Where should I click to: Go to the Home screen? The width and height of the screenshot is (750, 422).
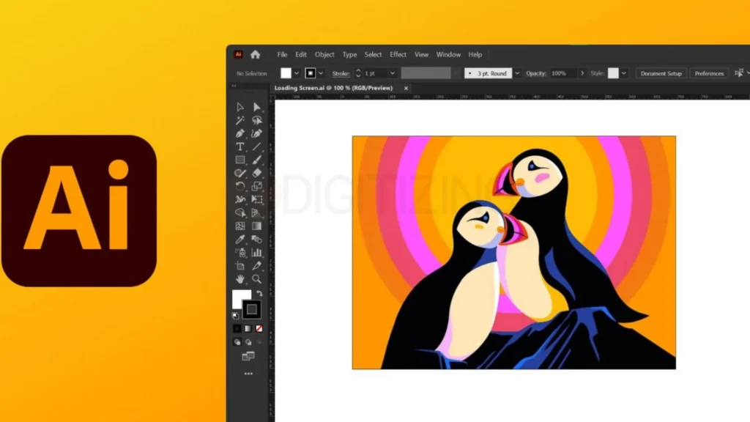256,54
